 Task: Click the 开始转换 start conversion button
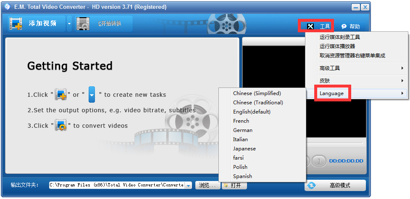coord(104,23)
